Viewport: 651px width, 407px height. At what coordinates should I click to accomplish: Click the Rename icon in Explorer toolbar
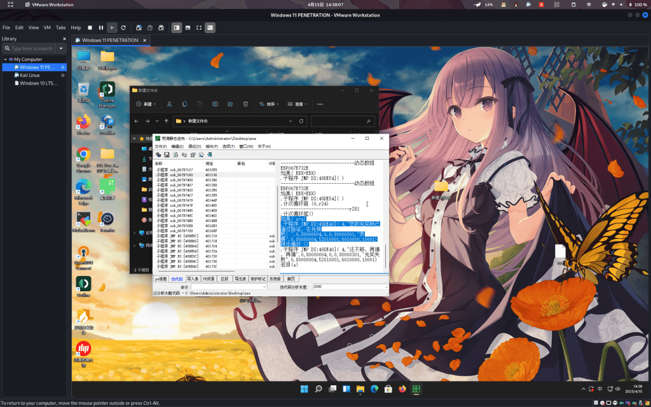[x=215, y=104]
